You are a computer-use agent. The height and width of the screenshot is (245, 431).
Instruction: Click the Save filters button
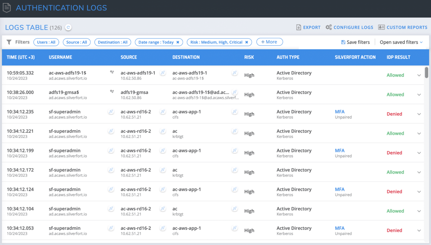(x=355, y=42)
